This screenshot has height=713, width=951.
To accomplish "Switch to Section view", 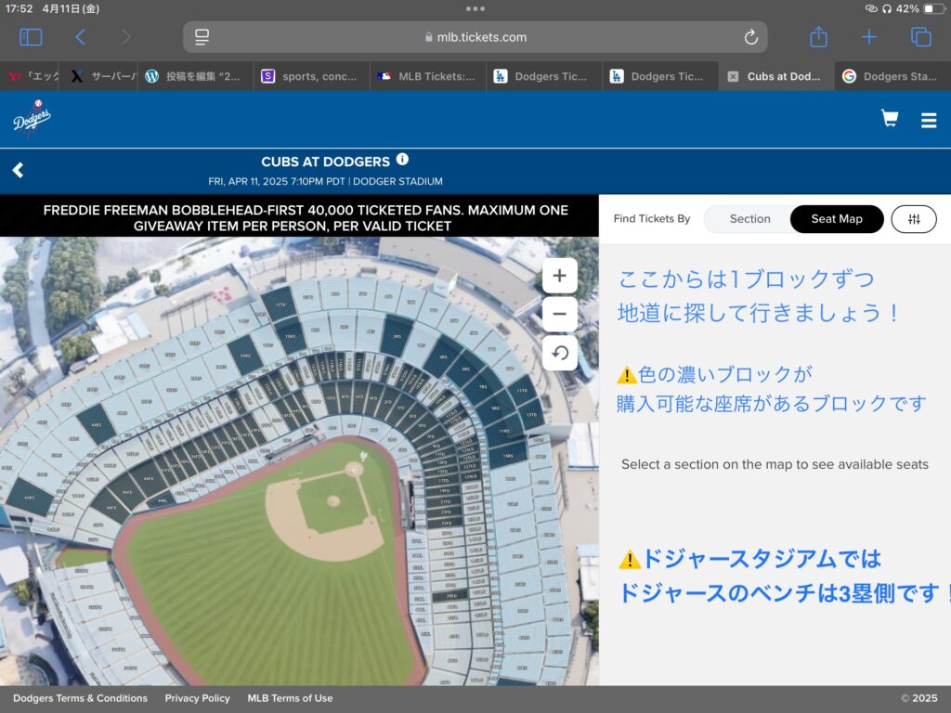I will [749, 219].
